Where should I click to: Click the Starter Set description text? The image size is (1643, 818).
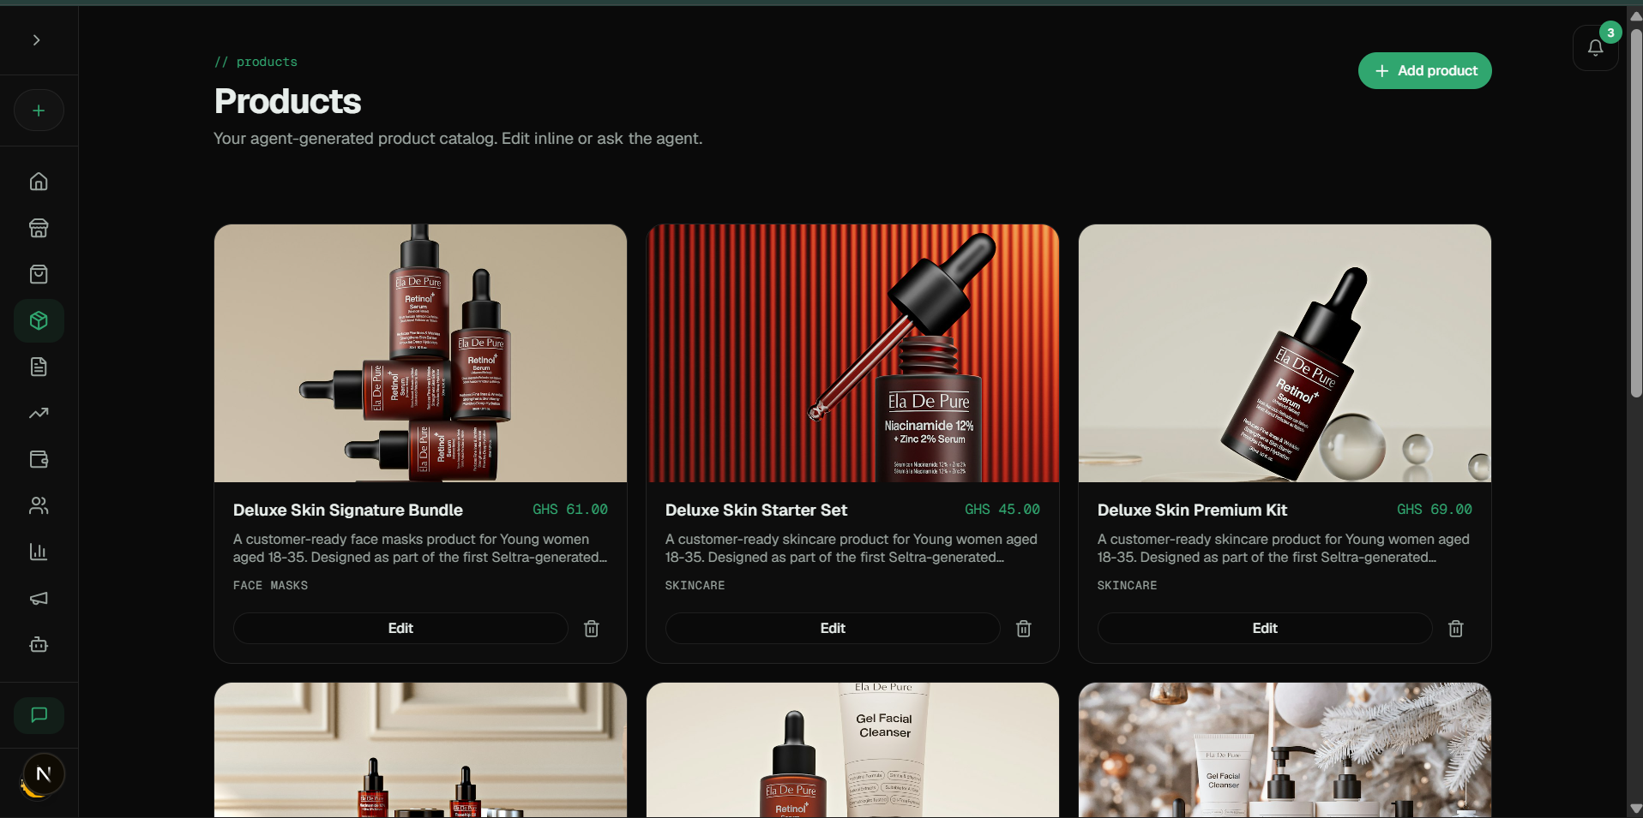point(852,548)
